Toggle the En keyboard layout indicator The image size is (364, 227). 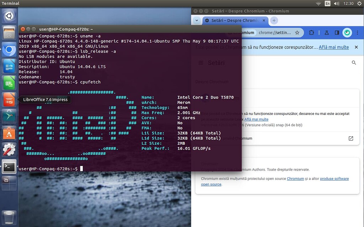327,4
